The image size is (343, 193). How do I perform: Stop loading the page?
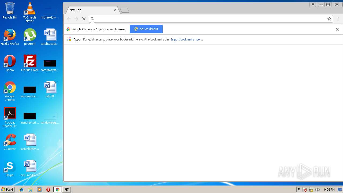coord(84,19)
